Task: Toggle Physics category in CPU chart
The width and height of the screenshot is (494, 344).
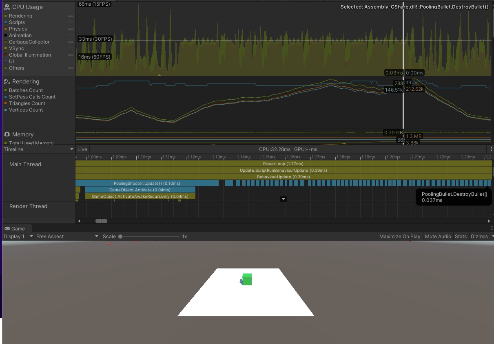Action: tap(5, 29)
